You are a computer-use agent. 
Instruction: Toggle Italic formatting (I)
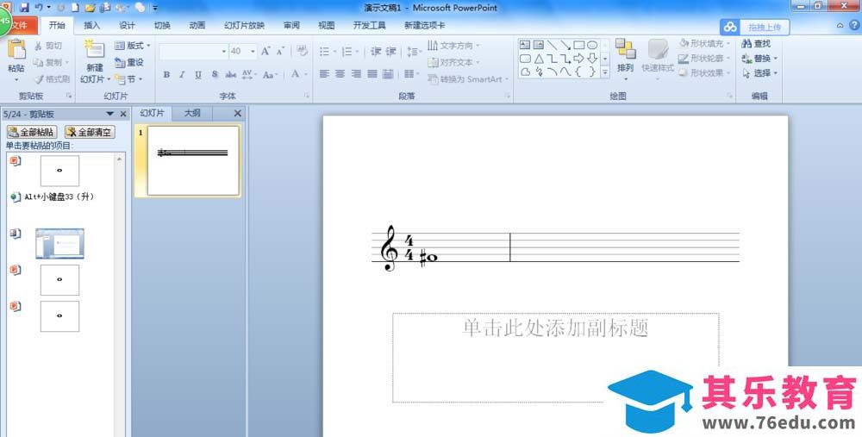[x=182, y=74]
